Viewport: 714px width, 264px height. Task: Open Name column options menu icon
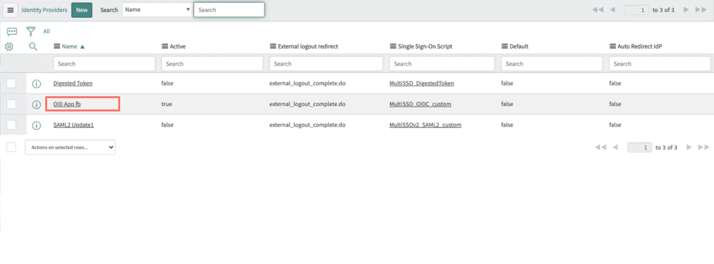coord(57,46)
